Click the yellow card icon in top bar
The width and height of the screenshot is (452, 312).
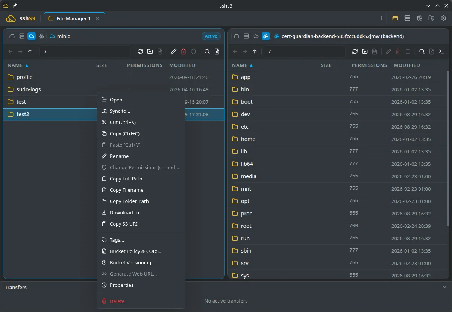(x=395, y=18)
